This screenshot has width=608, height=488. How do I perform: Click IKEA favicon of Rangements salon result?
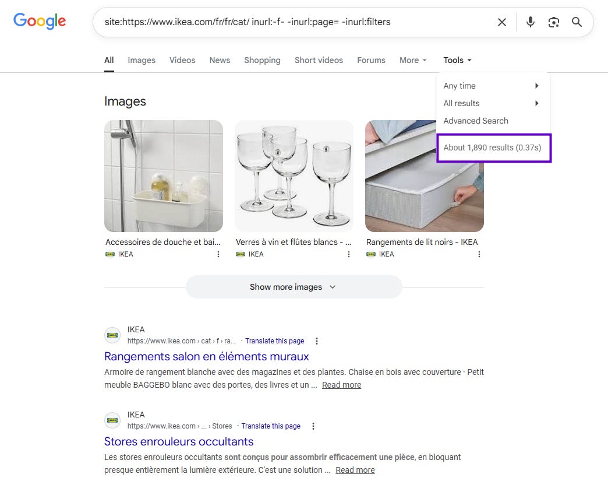coord(112,335)
